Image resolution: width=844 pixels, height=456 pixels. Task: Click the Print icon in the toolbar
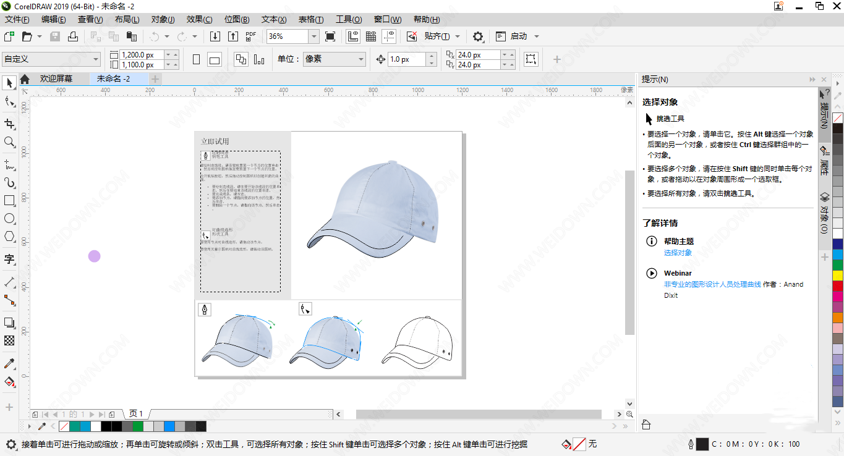pyautogui.click(x=73, y=36)
